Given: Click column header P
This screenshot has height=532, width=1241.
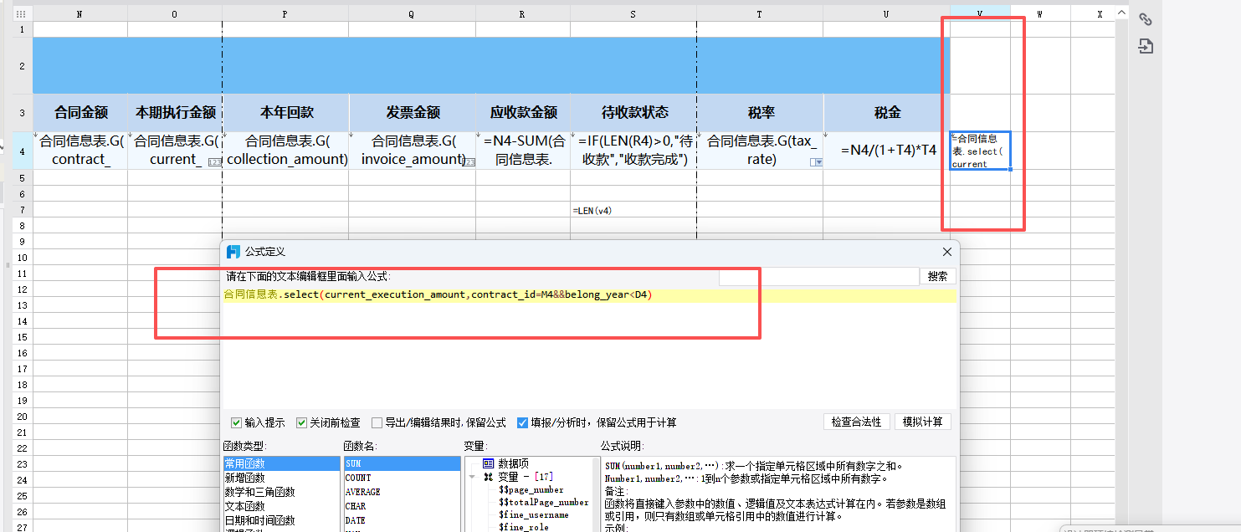Looking at the screenshot, I should pyautogui.click(x=285, y=13).
